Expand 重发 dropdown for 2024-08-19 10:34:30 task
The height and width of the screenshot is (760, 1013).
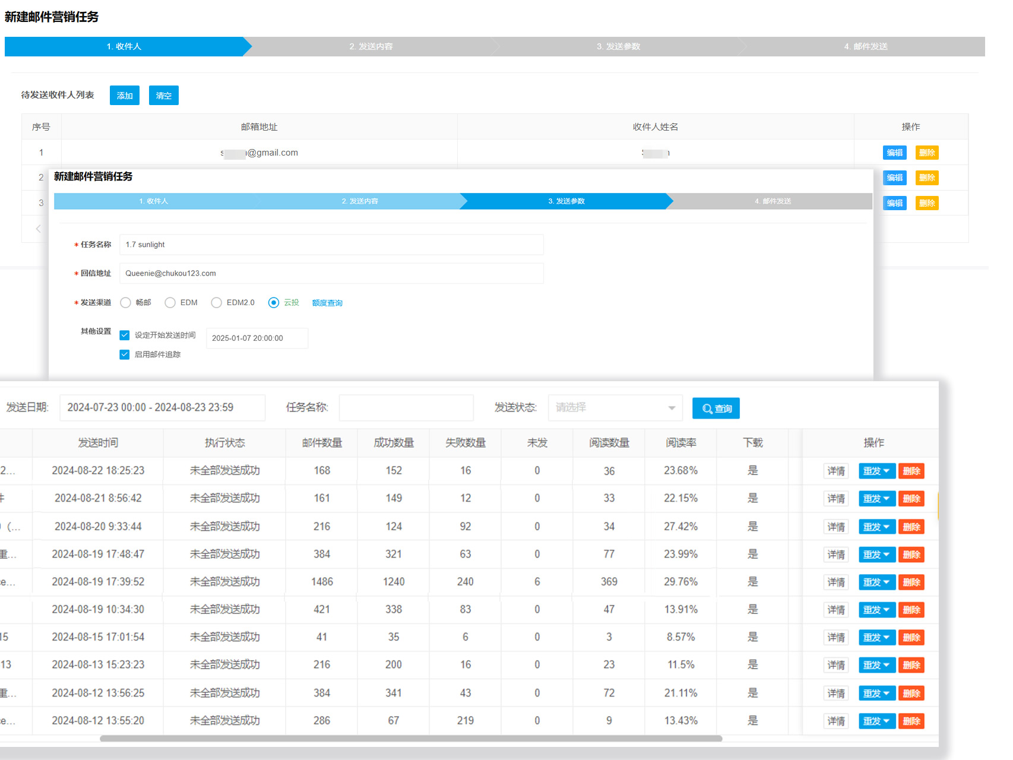click(x=876, y=610)
